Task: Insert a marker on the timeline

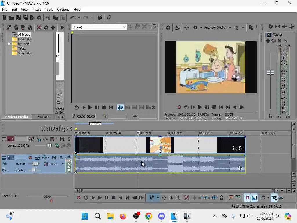Action: (x=231, y=198)
